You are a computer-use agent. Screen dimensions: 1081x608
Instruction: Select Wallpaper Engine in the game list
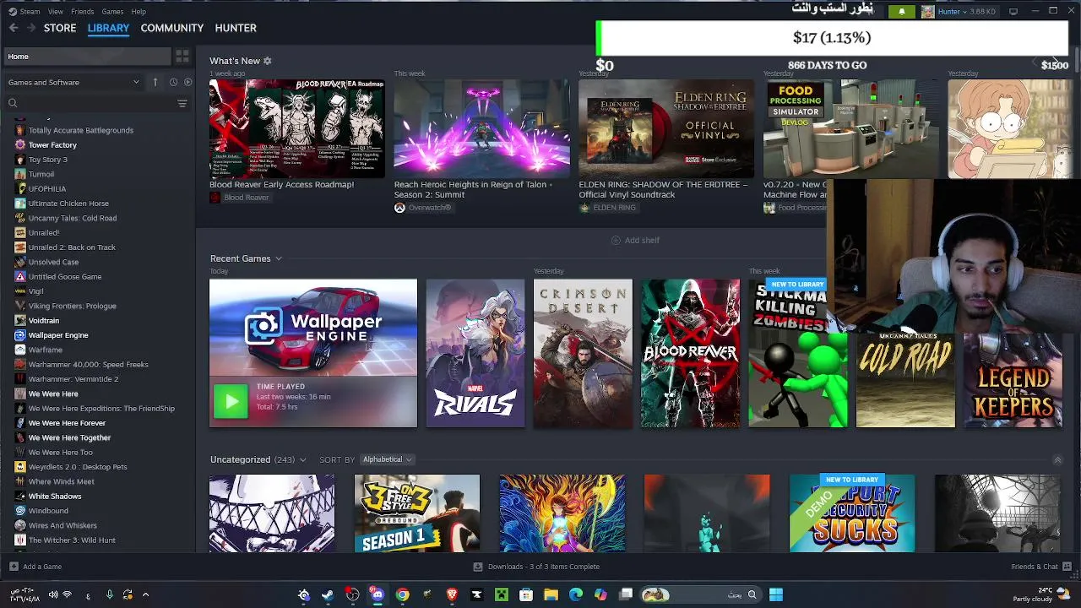[58, 335]
